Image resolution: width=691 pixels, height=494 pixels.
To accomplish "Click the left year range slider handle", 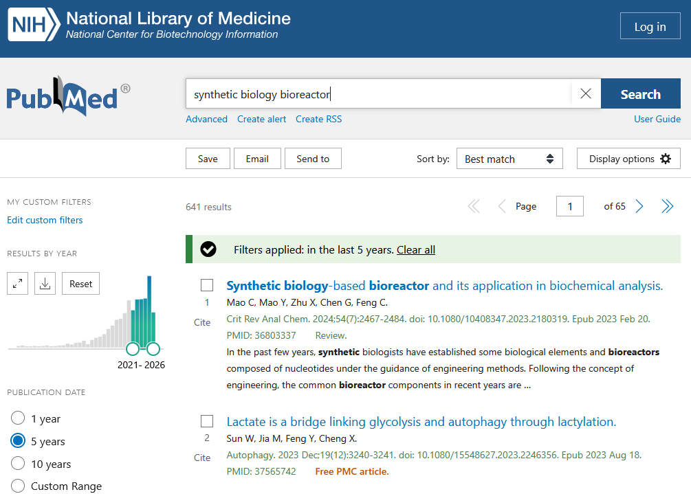I will pos(133,349).
